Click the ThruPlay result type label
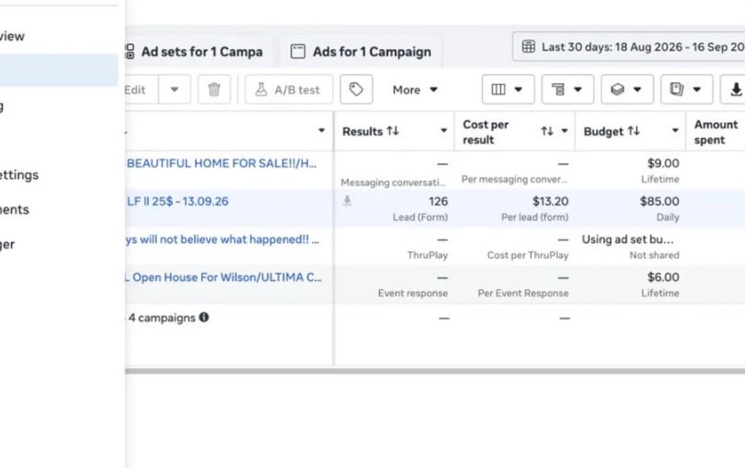745x468 pixels. [x=427, y=255]
